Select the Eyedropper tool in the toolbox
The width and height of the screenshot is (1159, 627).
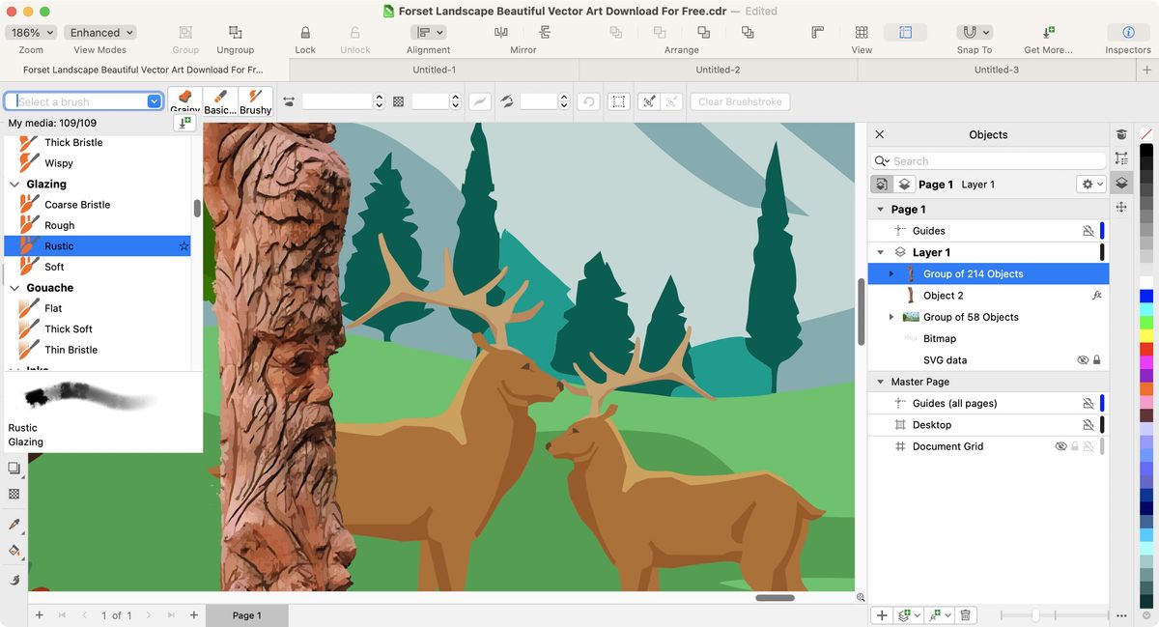point(15,524)
